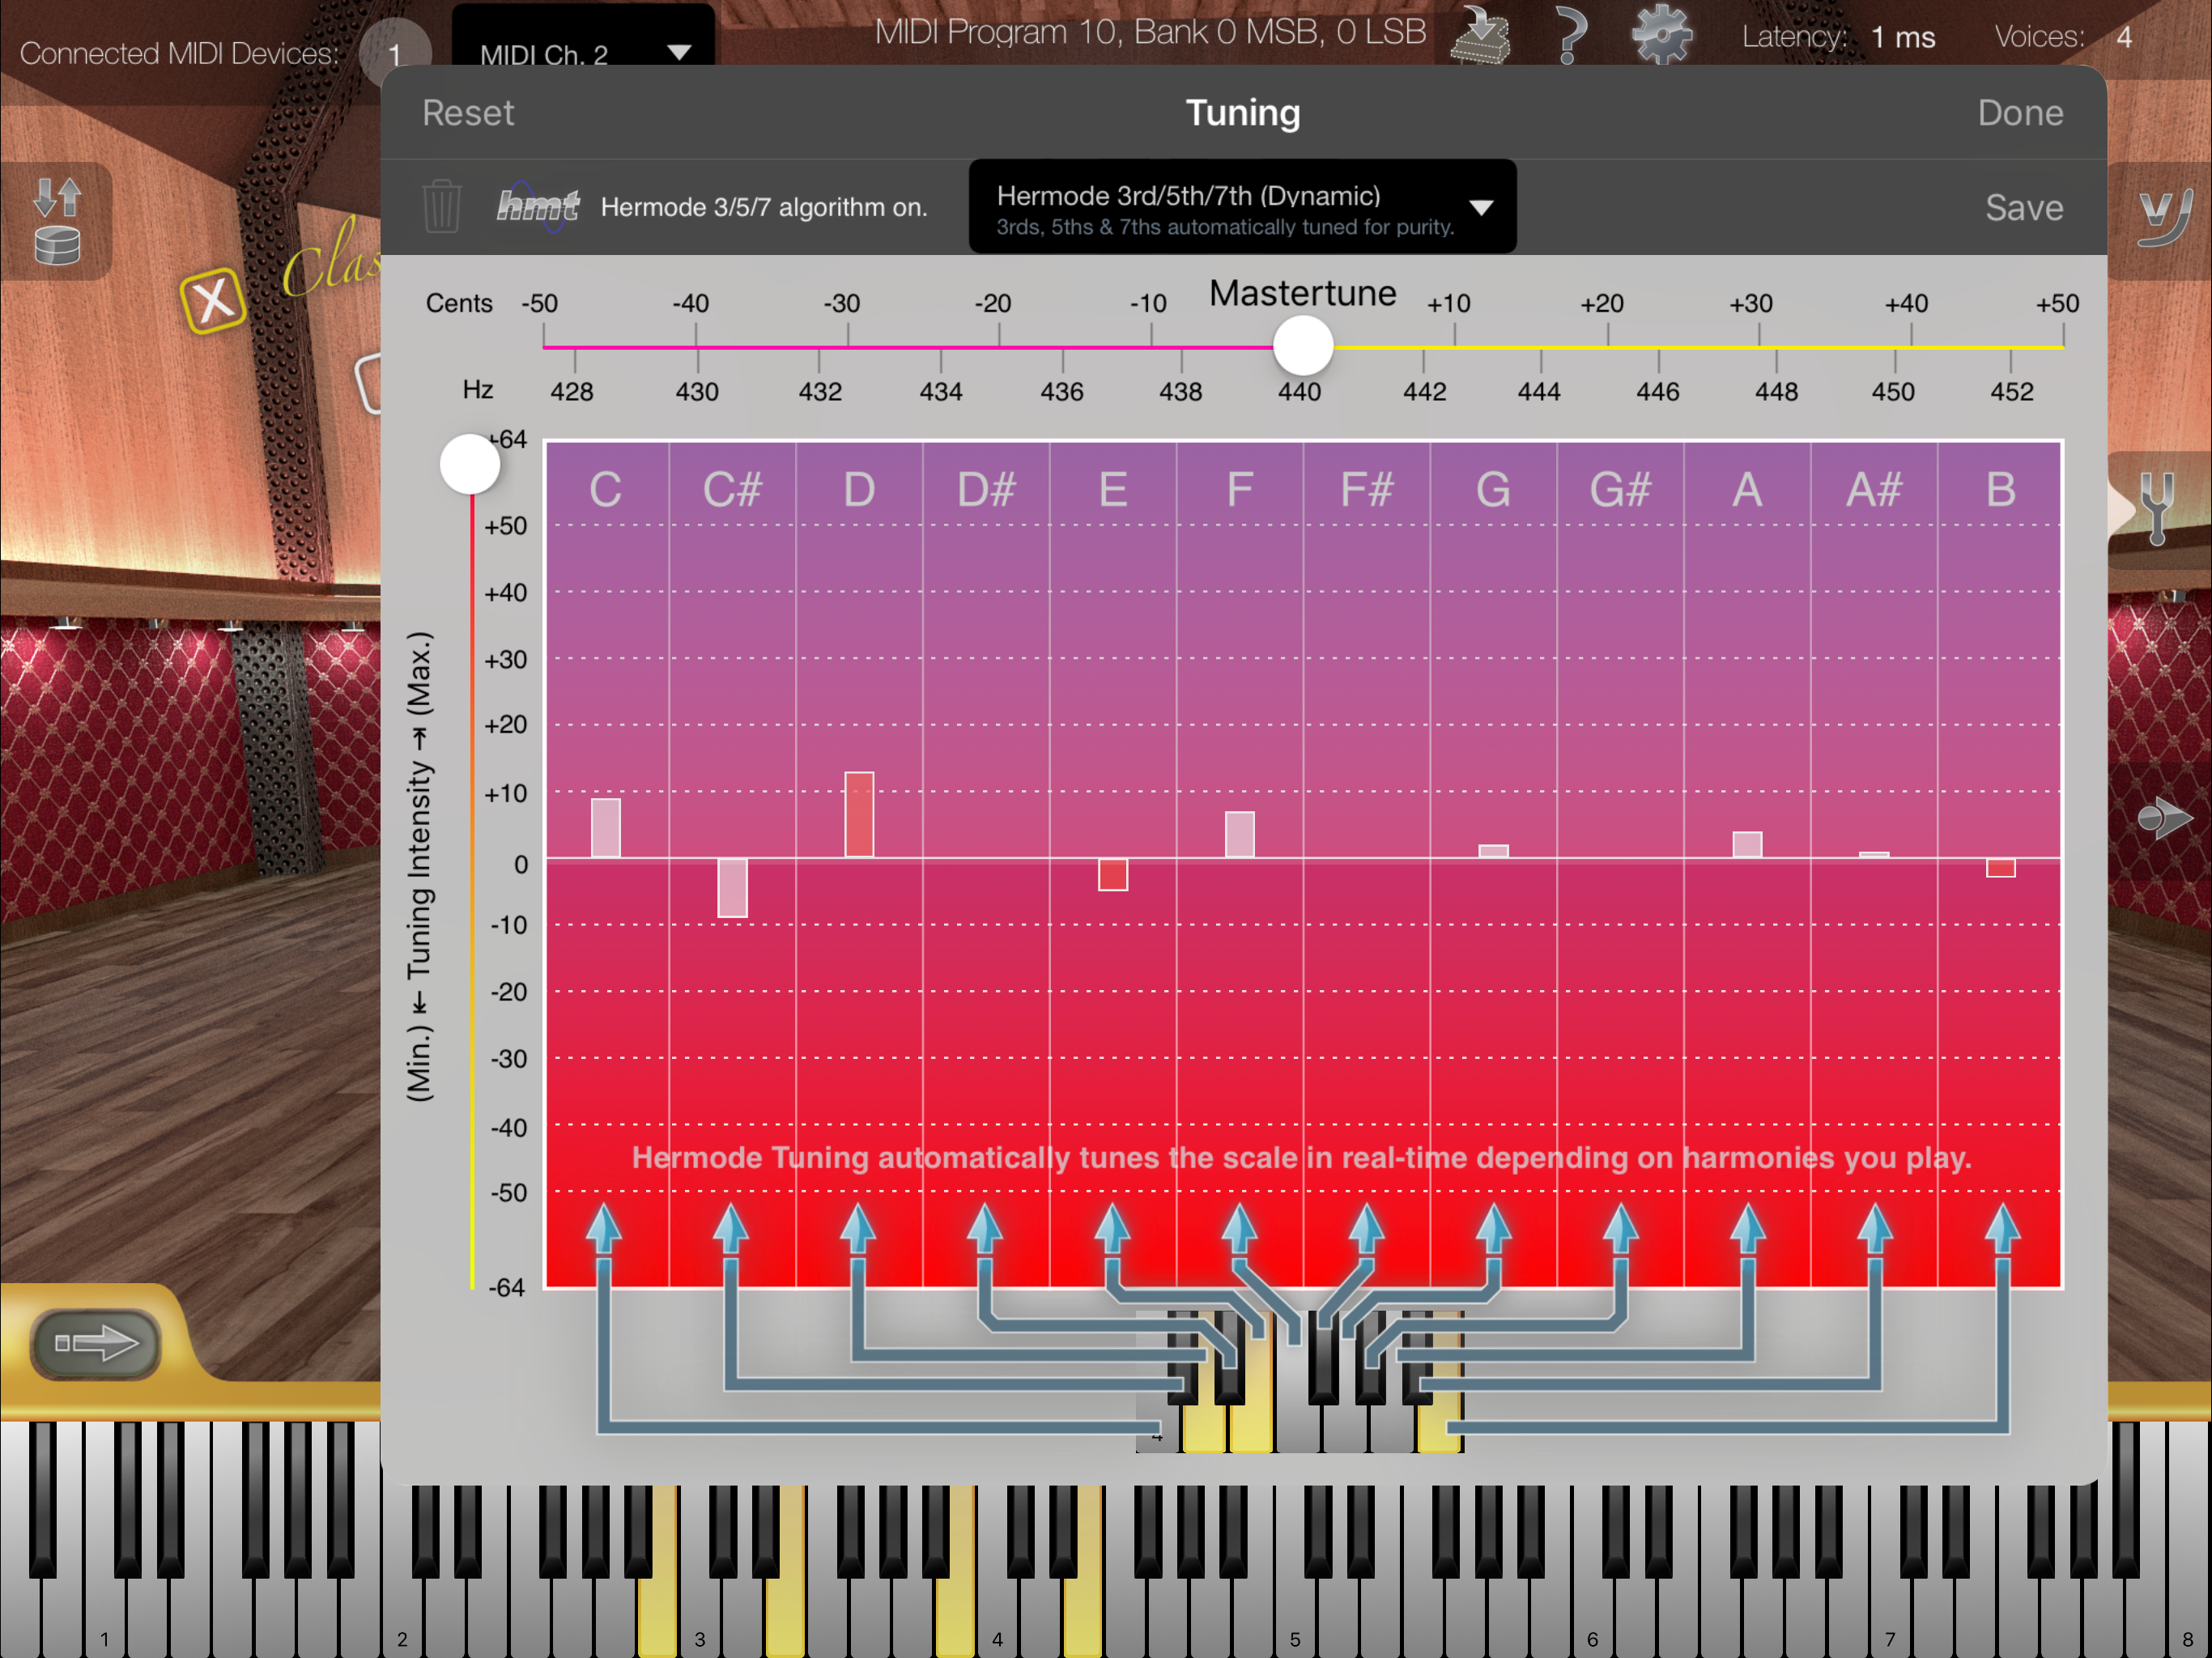Click the Mastertune slider knob
The image size is (2212, 1658).
coord(1302,346)
